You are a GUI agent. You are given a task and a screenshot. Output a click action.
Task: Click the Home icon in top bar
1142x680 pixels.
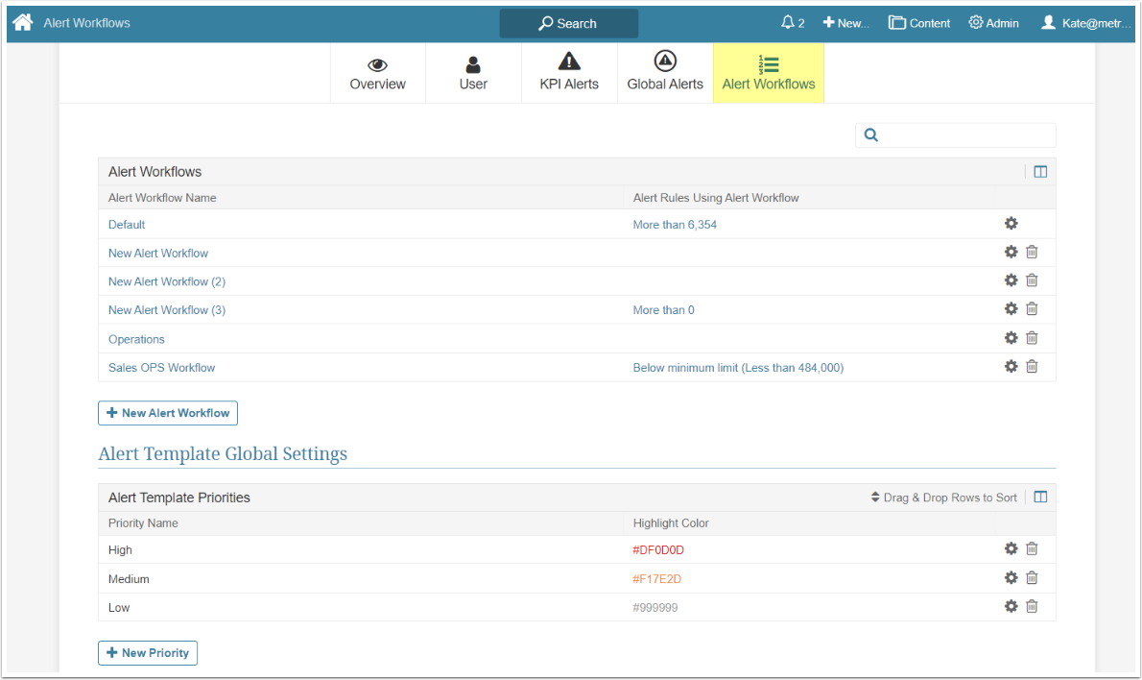[23, 22]
